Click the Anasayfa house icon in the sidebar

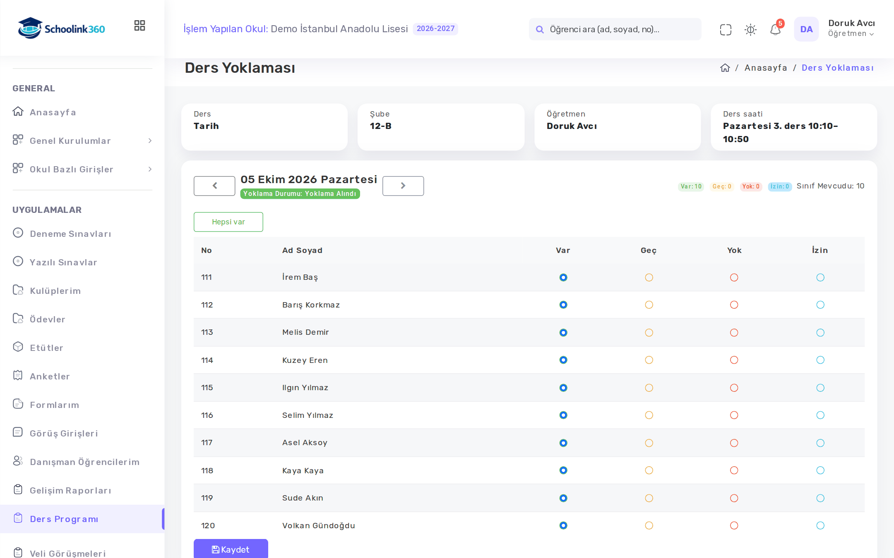[18, 111]
